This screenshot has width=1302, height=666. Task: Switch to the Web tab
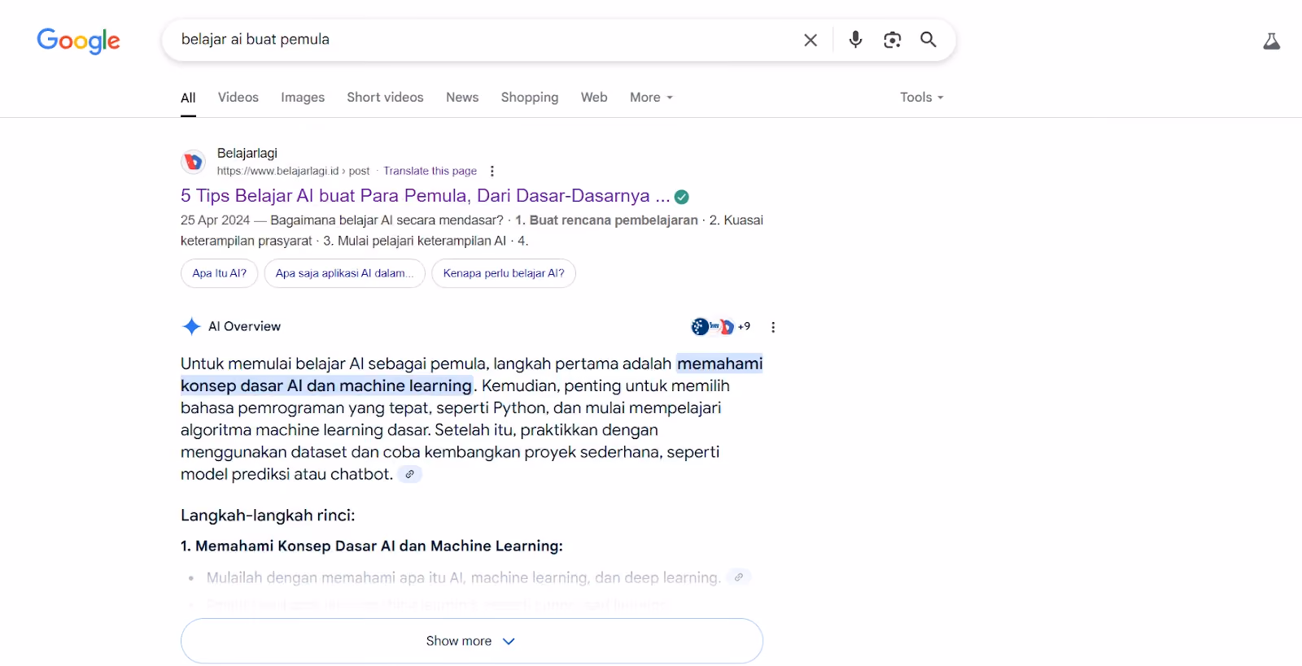point(594,98)
